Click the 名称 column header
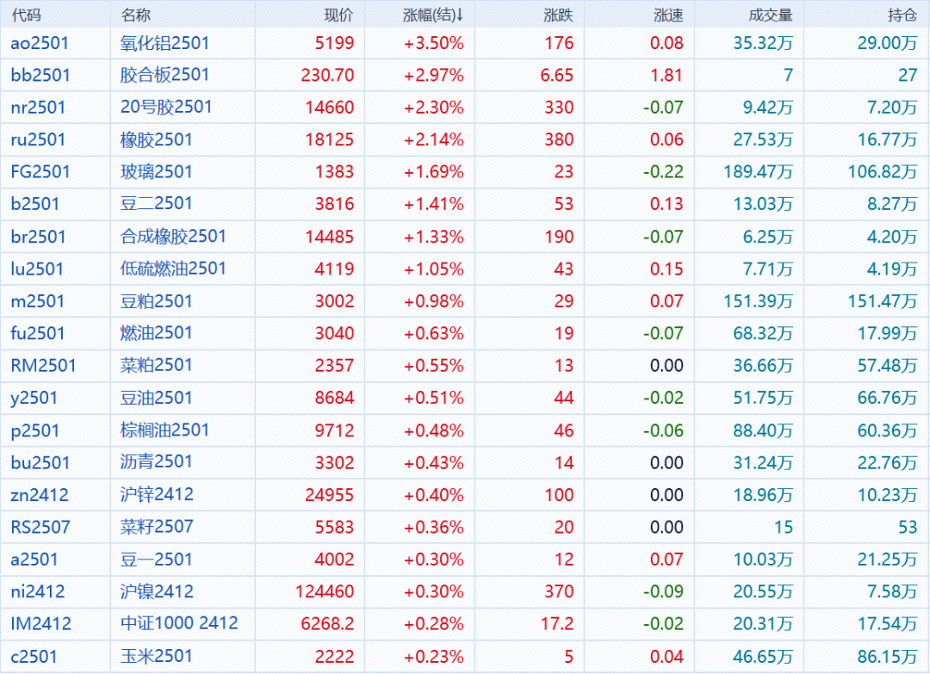Screen dimensions: 930x674 pyautogui.click(x=136, y=15)
